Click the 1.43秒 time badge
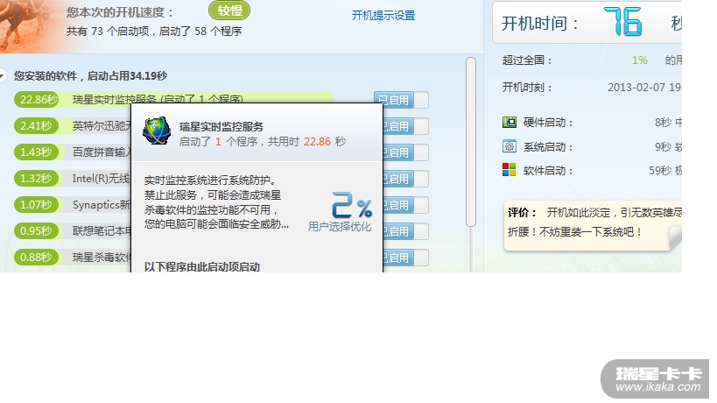The width and height of the screenshot is (717, 403). click(x=36, y=152)
